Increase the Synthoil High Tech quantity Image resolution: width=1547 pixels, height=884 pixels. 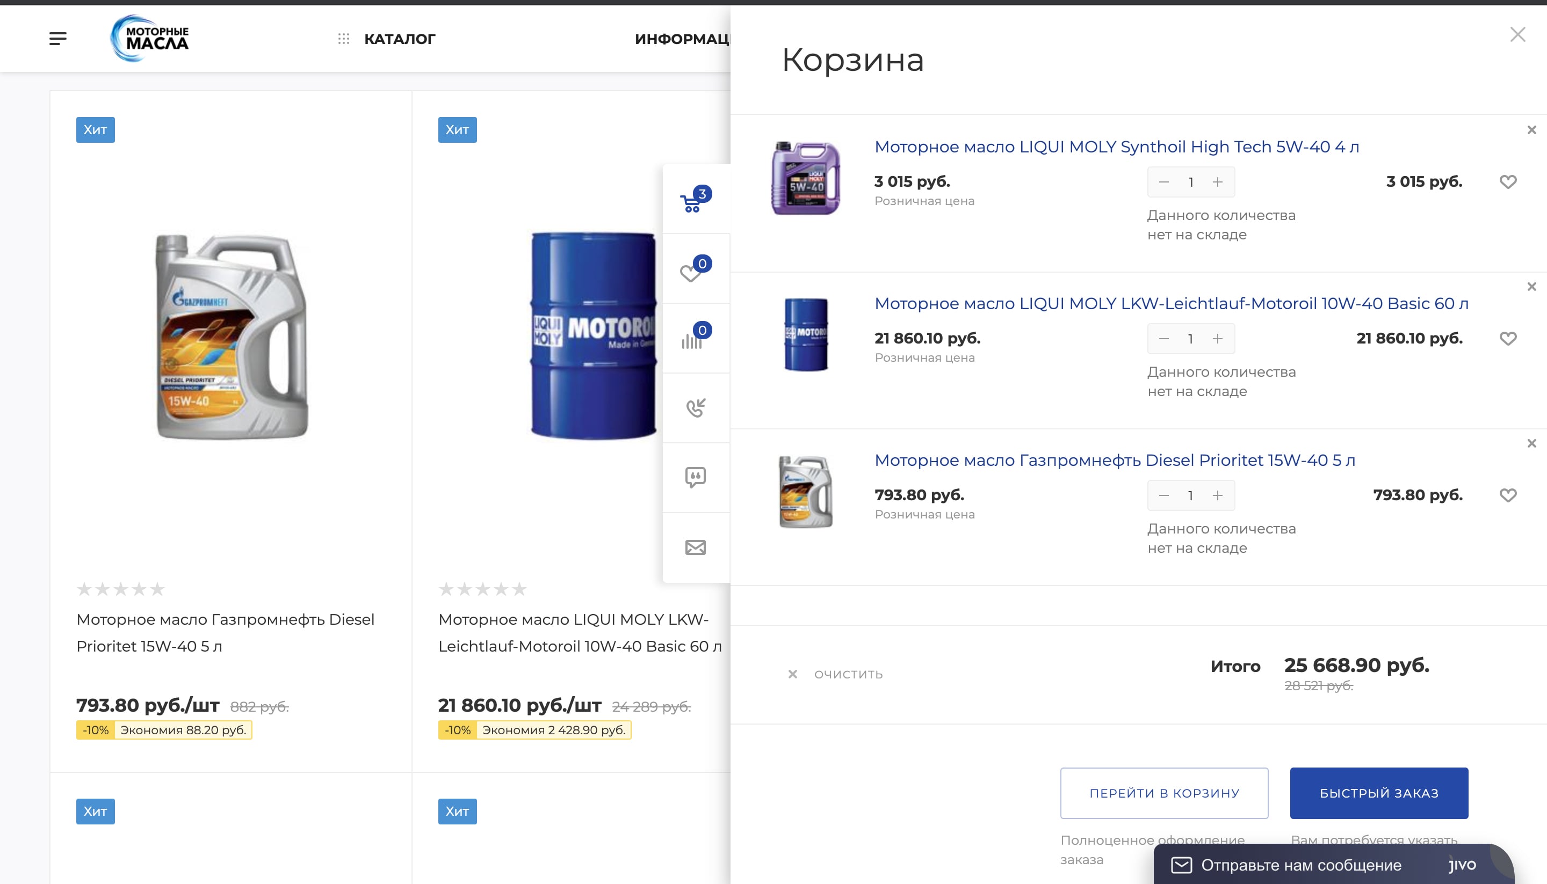[1217, 182]
